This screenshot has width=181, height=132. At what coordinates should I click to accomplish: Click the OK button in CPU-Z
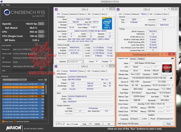109,124
